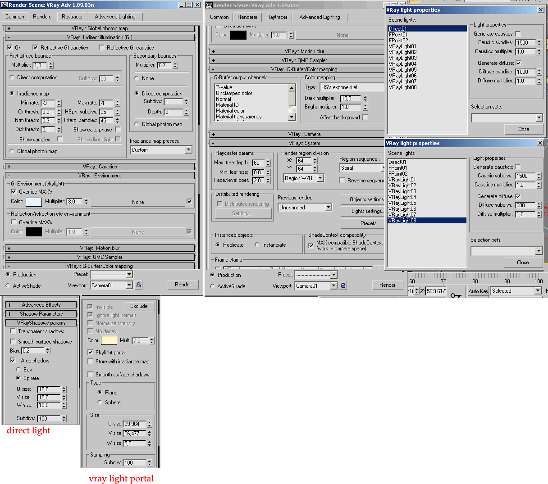548x484 pixels.
Task: Click the Exclude button in the VRay light panel
Action: [x=139, y=306]
